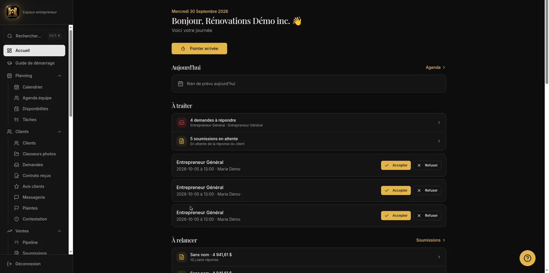The width and height of the screenshot is (549, 273).
Task: Open the Accueil menu item
Action: click(34, 51)
